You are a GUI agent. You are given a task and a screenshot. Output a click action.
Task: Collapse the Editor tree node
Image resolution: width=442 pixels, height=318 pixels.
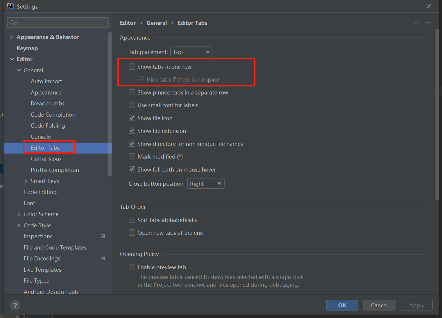[12, 59]
